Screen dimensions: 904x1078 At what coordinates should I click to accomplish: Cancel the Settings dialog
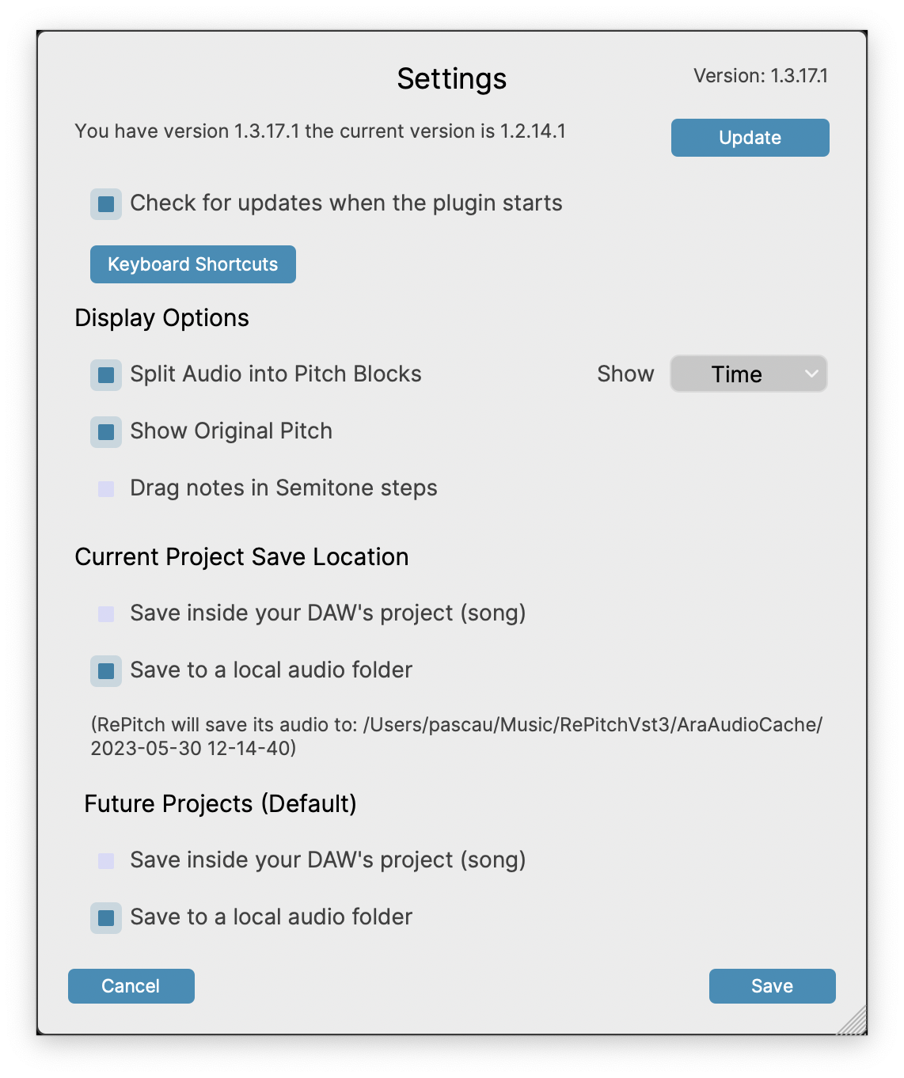[x=131, y=986]
